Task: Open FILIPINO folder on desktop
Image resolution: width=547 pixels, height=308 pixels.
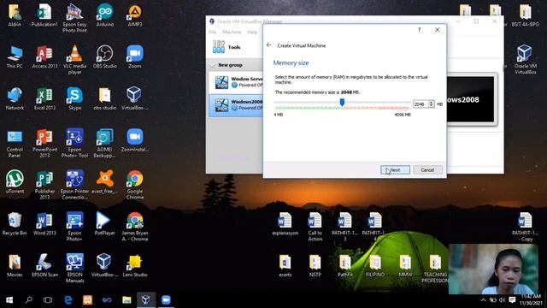Action: tap(375, 266)
